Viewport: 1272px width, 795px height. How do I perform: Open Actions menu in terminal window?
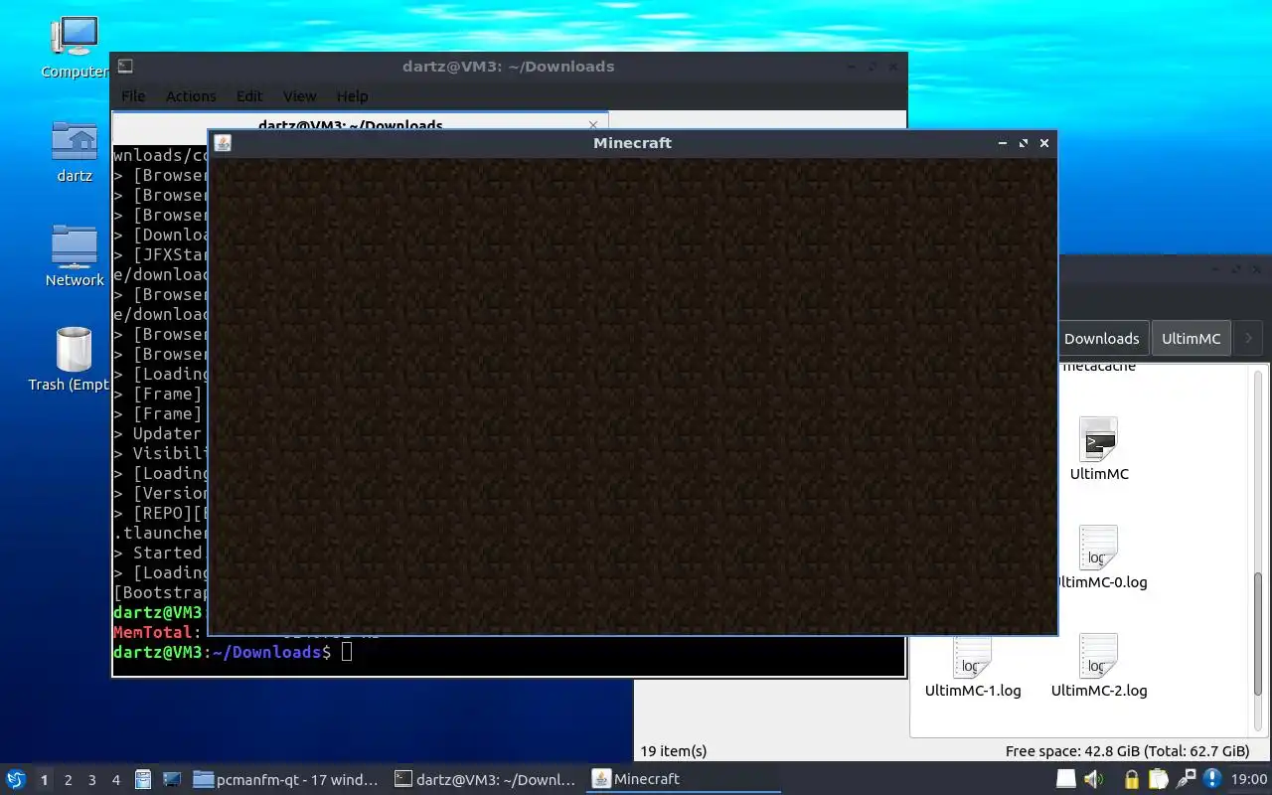[x=191, y=96]
